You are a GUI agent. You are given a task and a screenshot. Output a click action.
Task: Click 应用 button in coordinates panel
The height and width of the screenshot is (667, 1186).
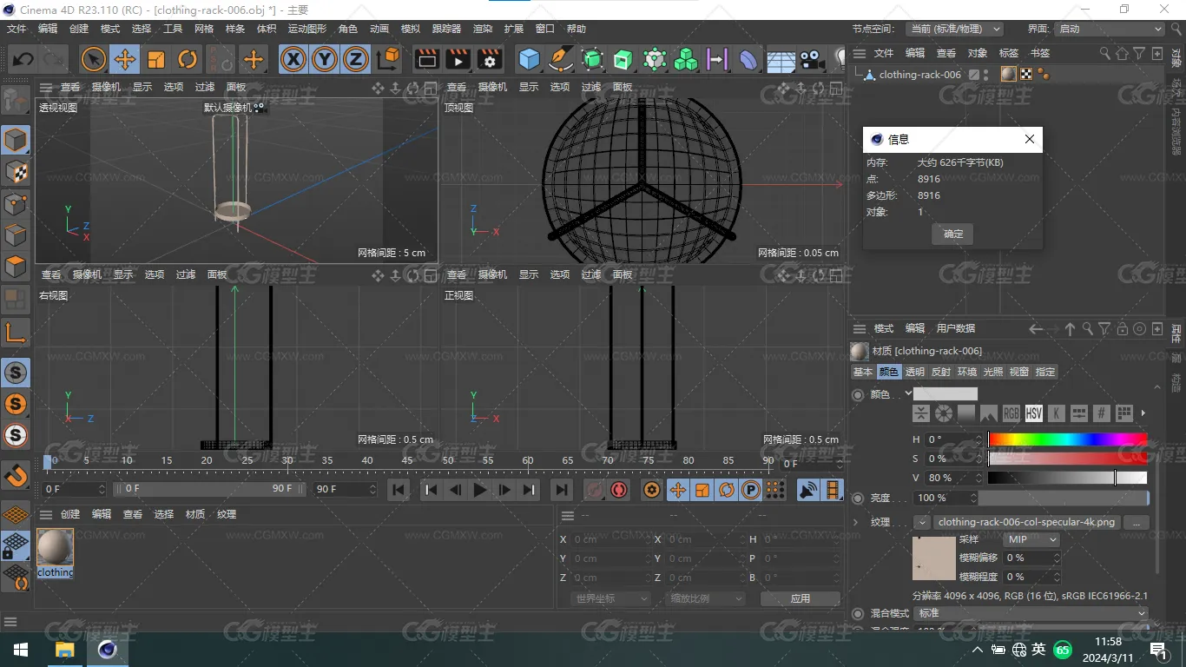pos(801,598)
